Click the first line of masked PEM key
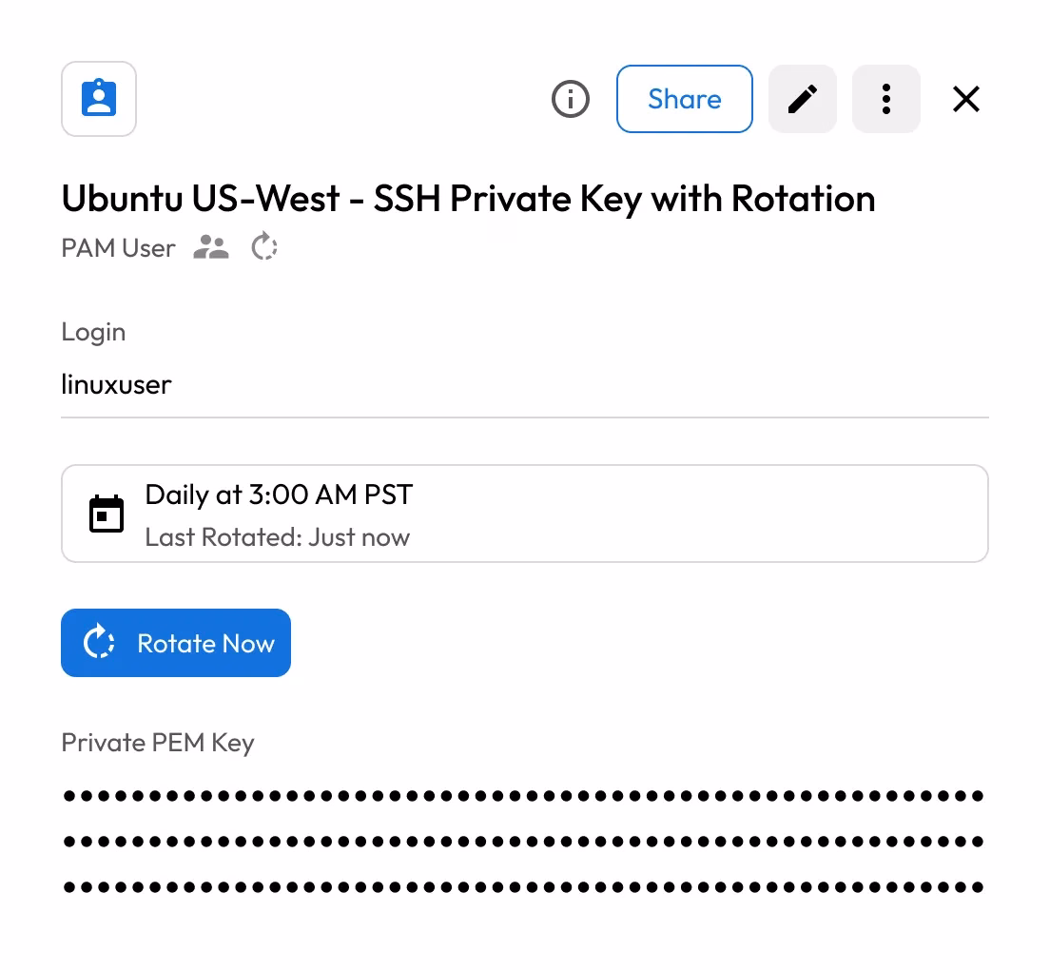 click(523, 795)
